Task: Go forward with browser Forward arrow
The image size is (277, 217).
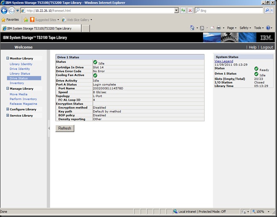Action: [x=11, y=11]
